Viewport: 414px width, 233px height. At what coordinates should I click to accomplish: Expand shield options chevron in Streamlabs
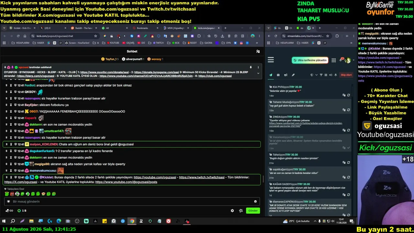pyautogui.click(x=316, y=75)
